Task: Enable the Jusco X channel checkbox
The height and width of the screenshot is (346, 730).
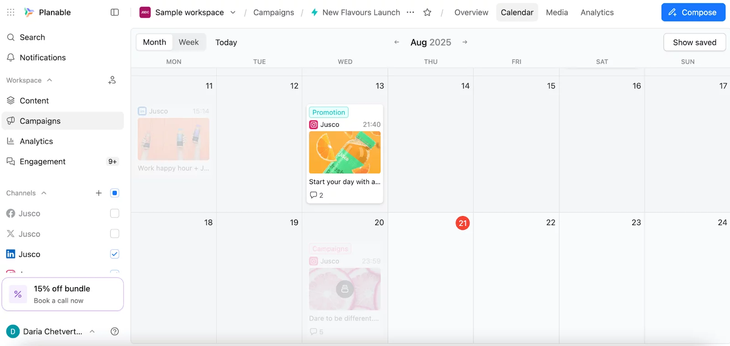Action: pos(115,233)
